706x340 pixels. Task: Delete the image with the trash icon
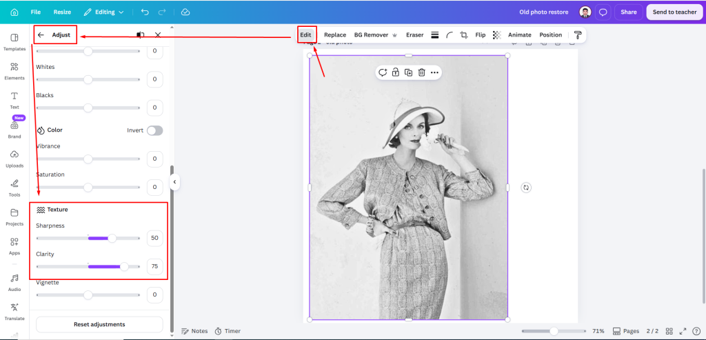tap(421, 72)
